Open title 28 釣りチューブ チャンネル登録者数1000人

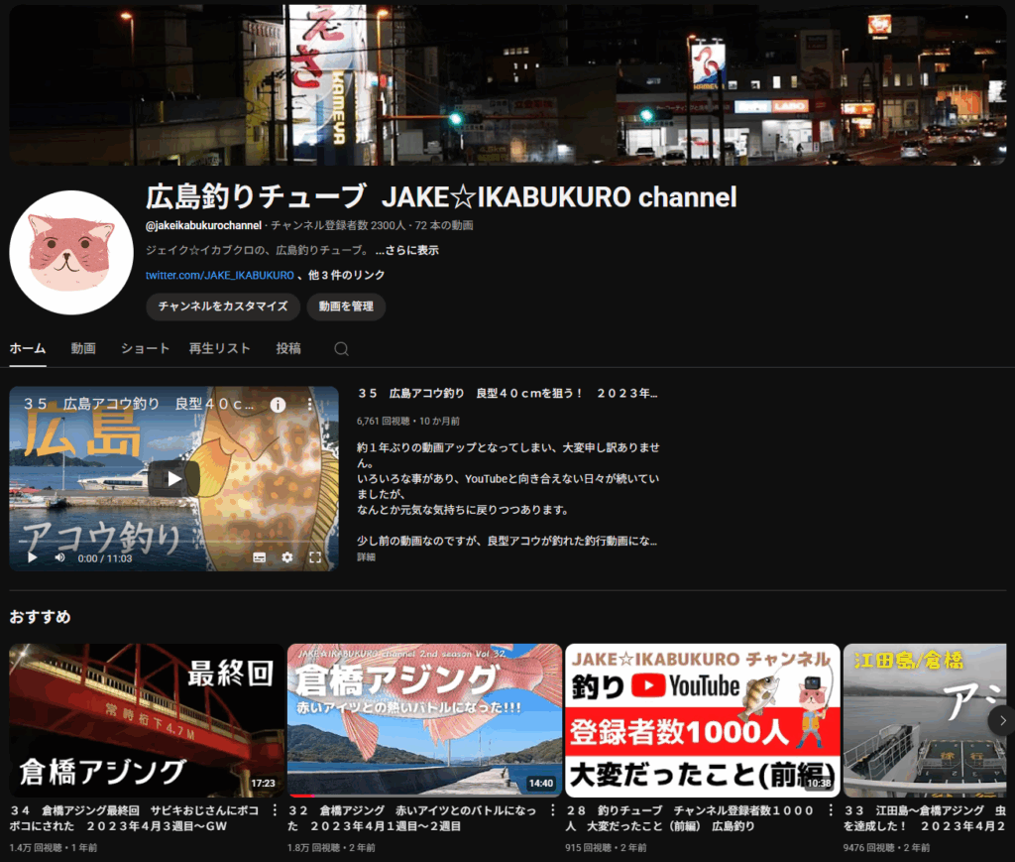[690, 818]
